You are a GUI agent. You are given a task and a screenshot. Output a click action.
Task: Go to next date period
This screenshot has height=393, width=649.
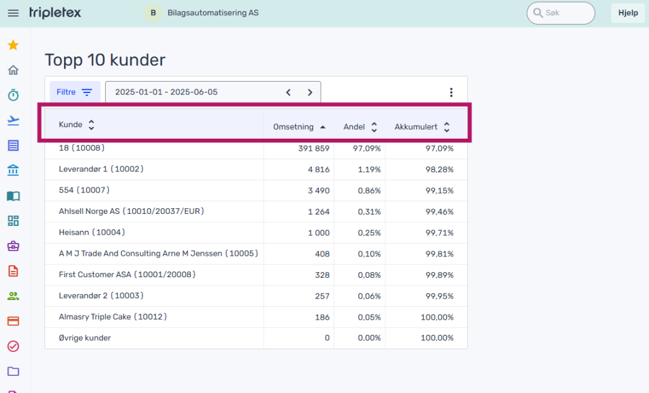pyautogui.click(x=309, y=92)
